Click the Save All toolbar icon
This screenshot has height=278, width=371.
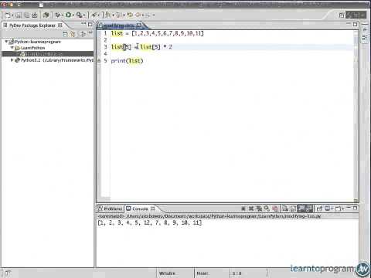26,15
